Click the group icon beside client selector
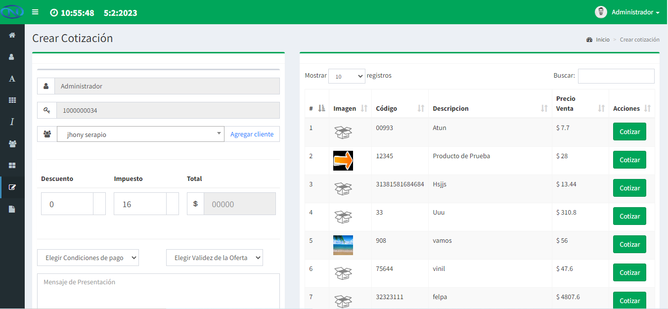The height and width of the screenshot is (309, 668). click(x=47, y=134)
